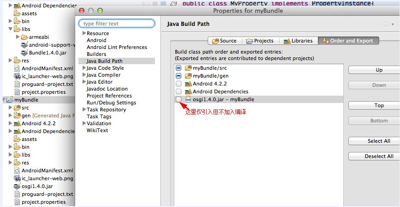Click the Down button

coord(375,85)
